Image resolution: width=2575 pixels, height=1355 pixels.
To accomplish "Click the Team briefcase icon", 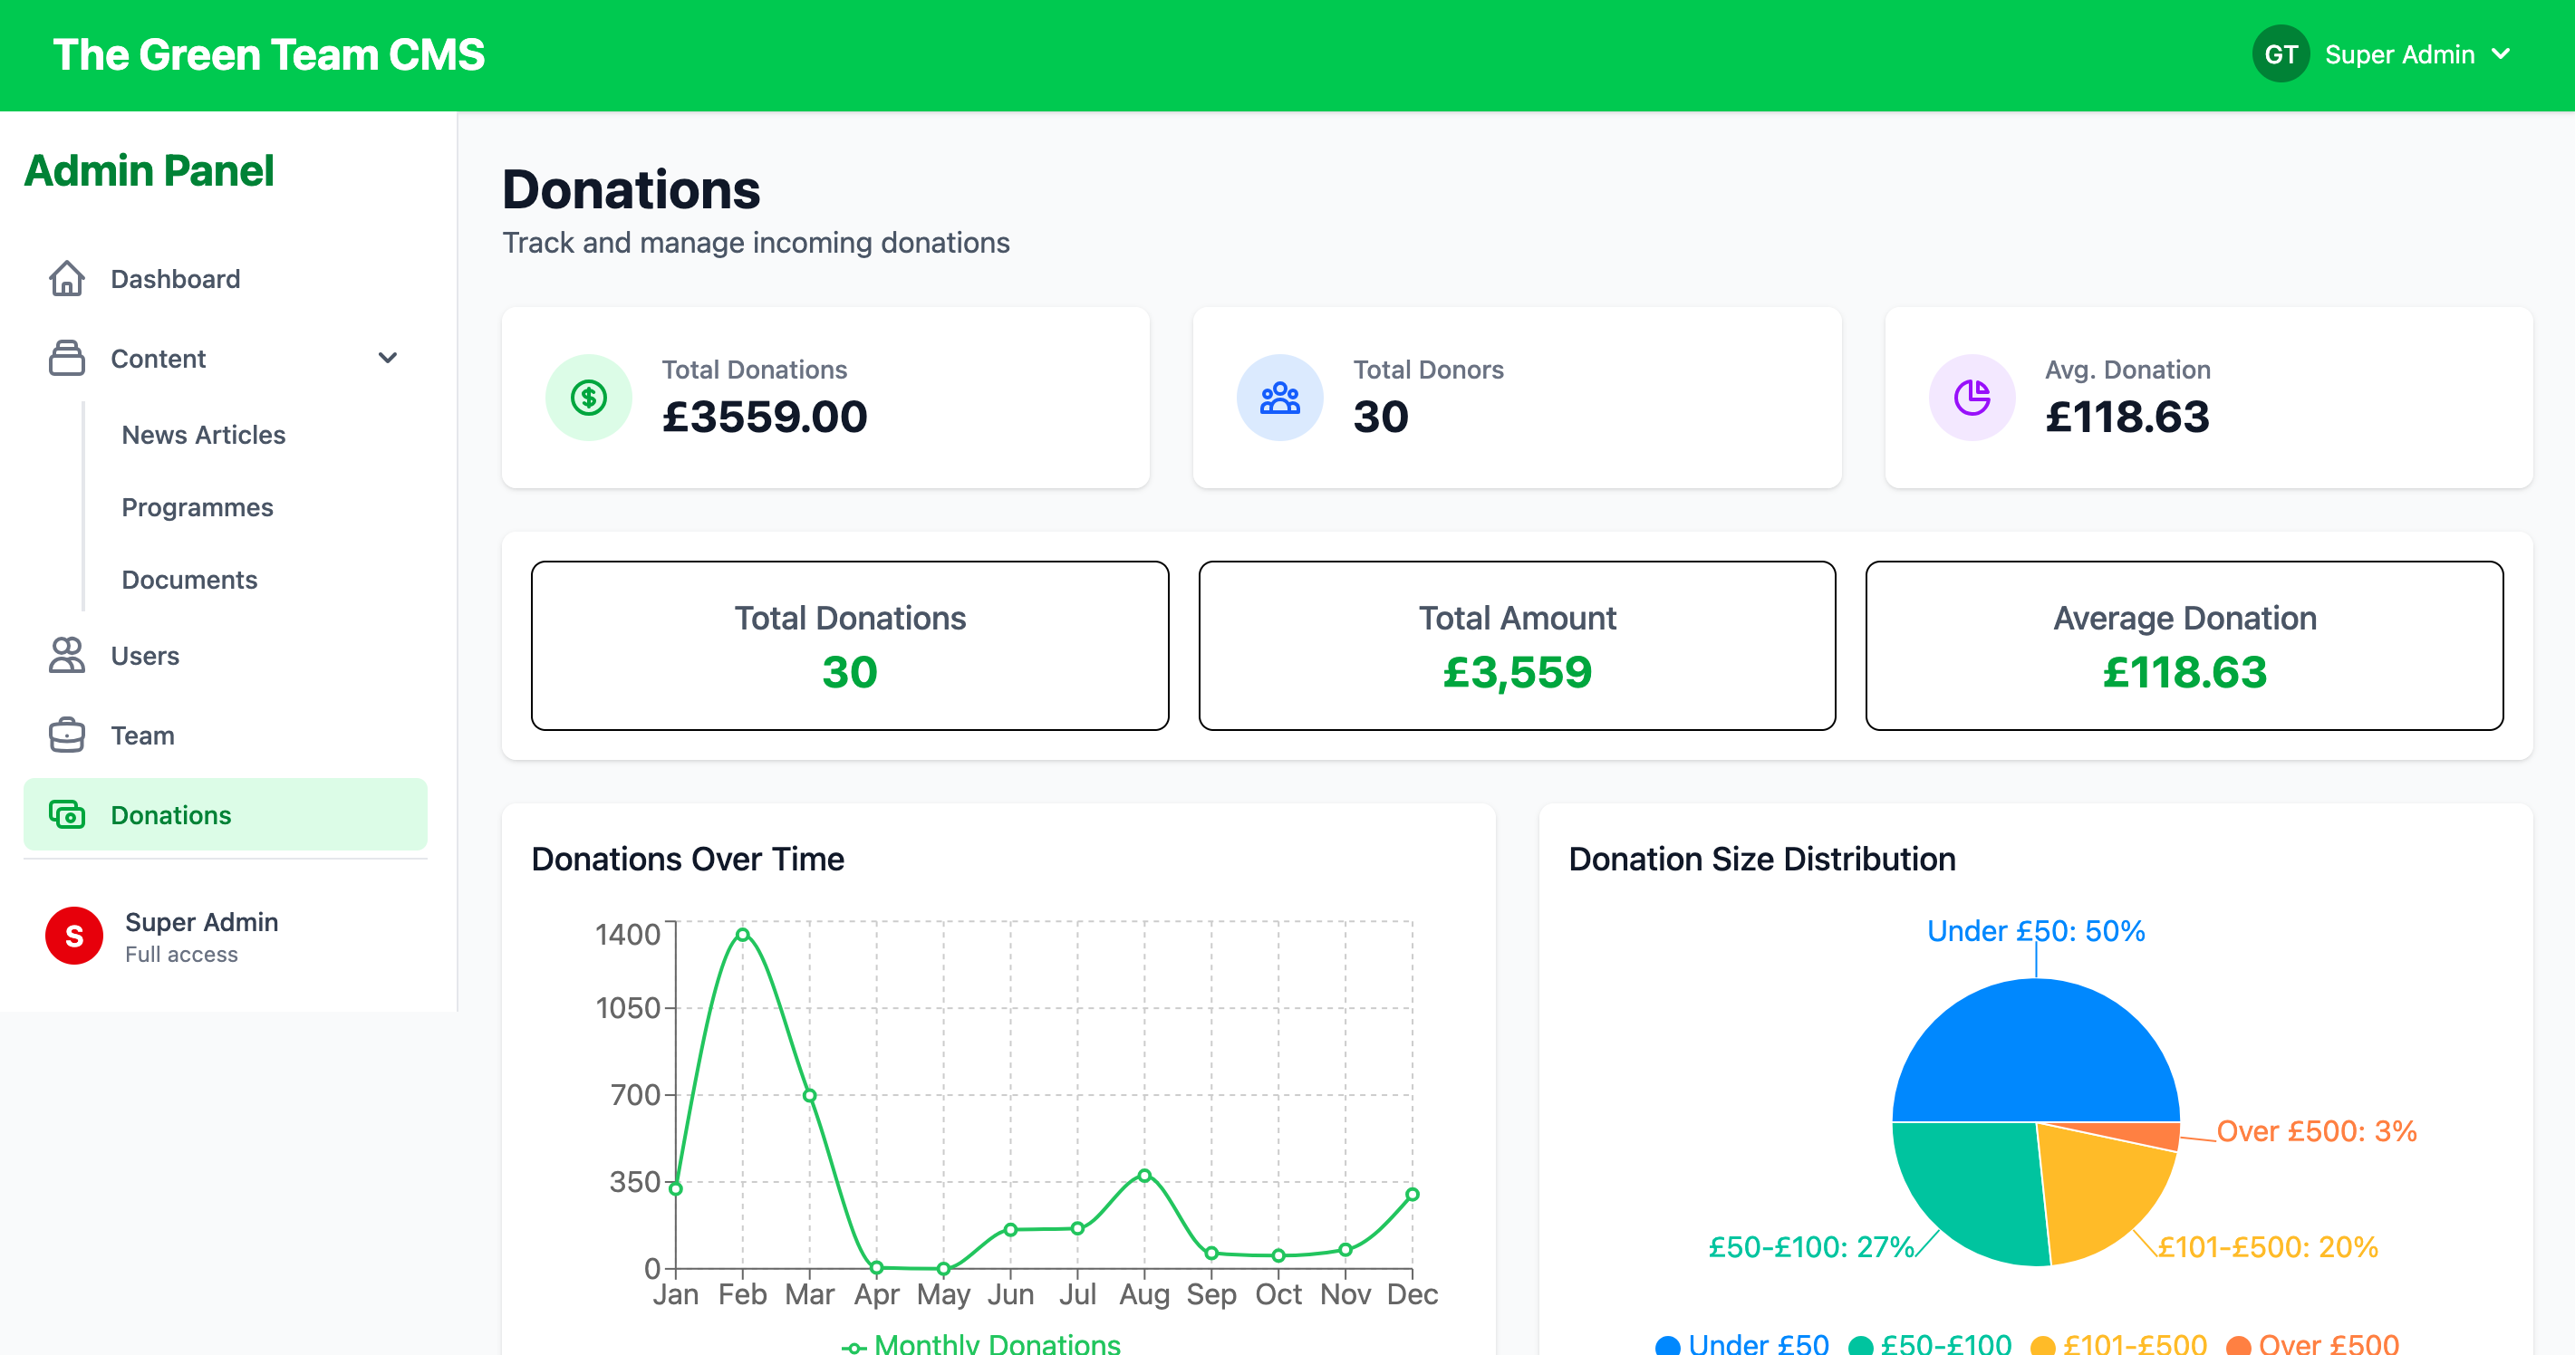I will click(66, 735).
